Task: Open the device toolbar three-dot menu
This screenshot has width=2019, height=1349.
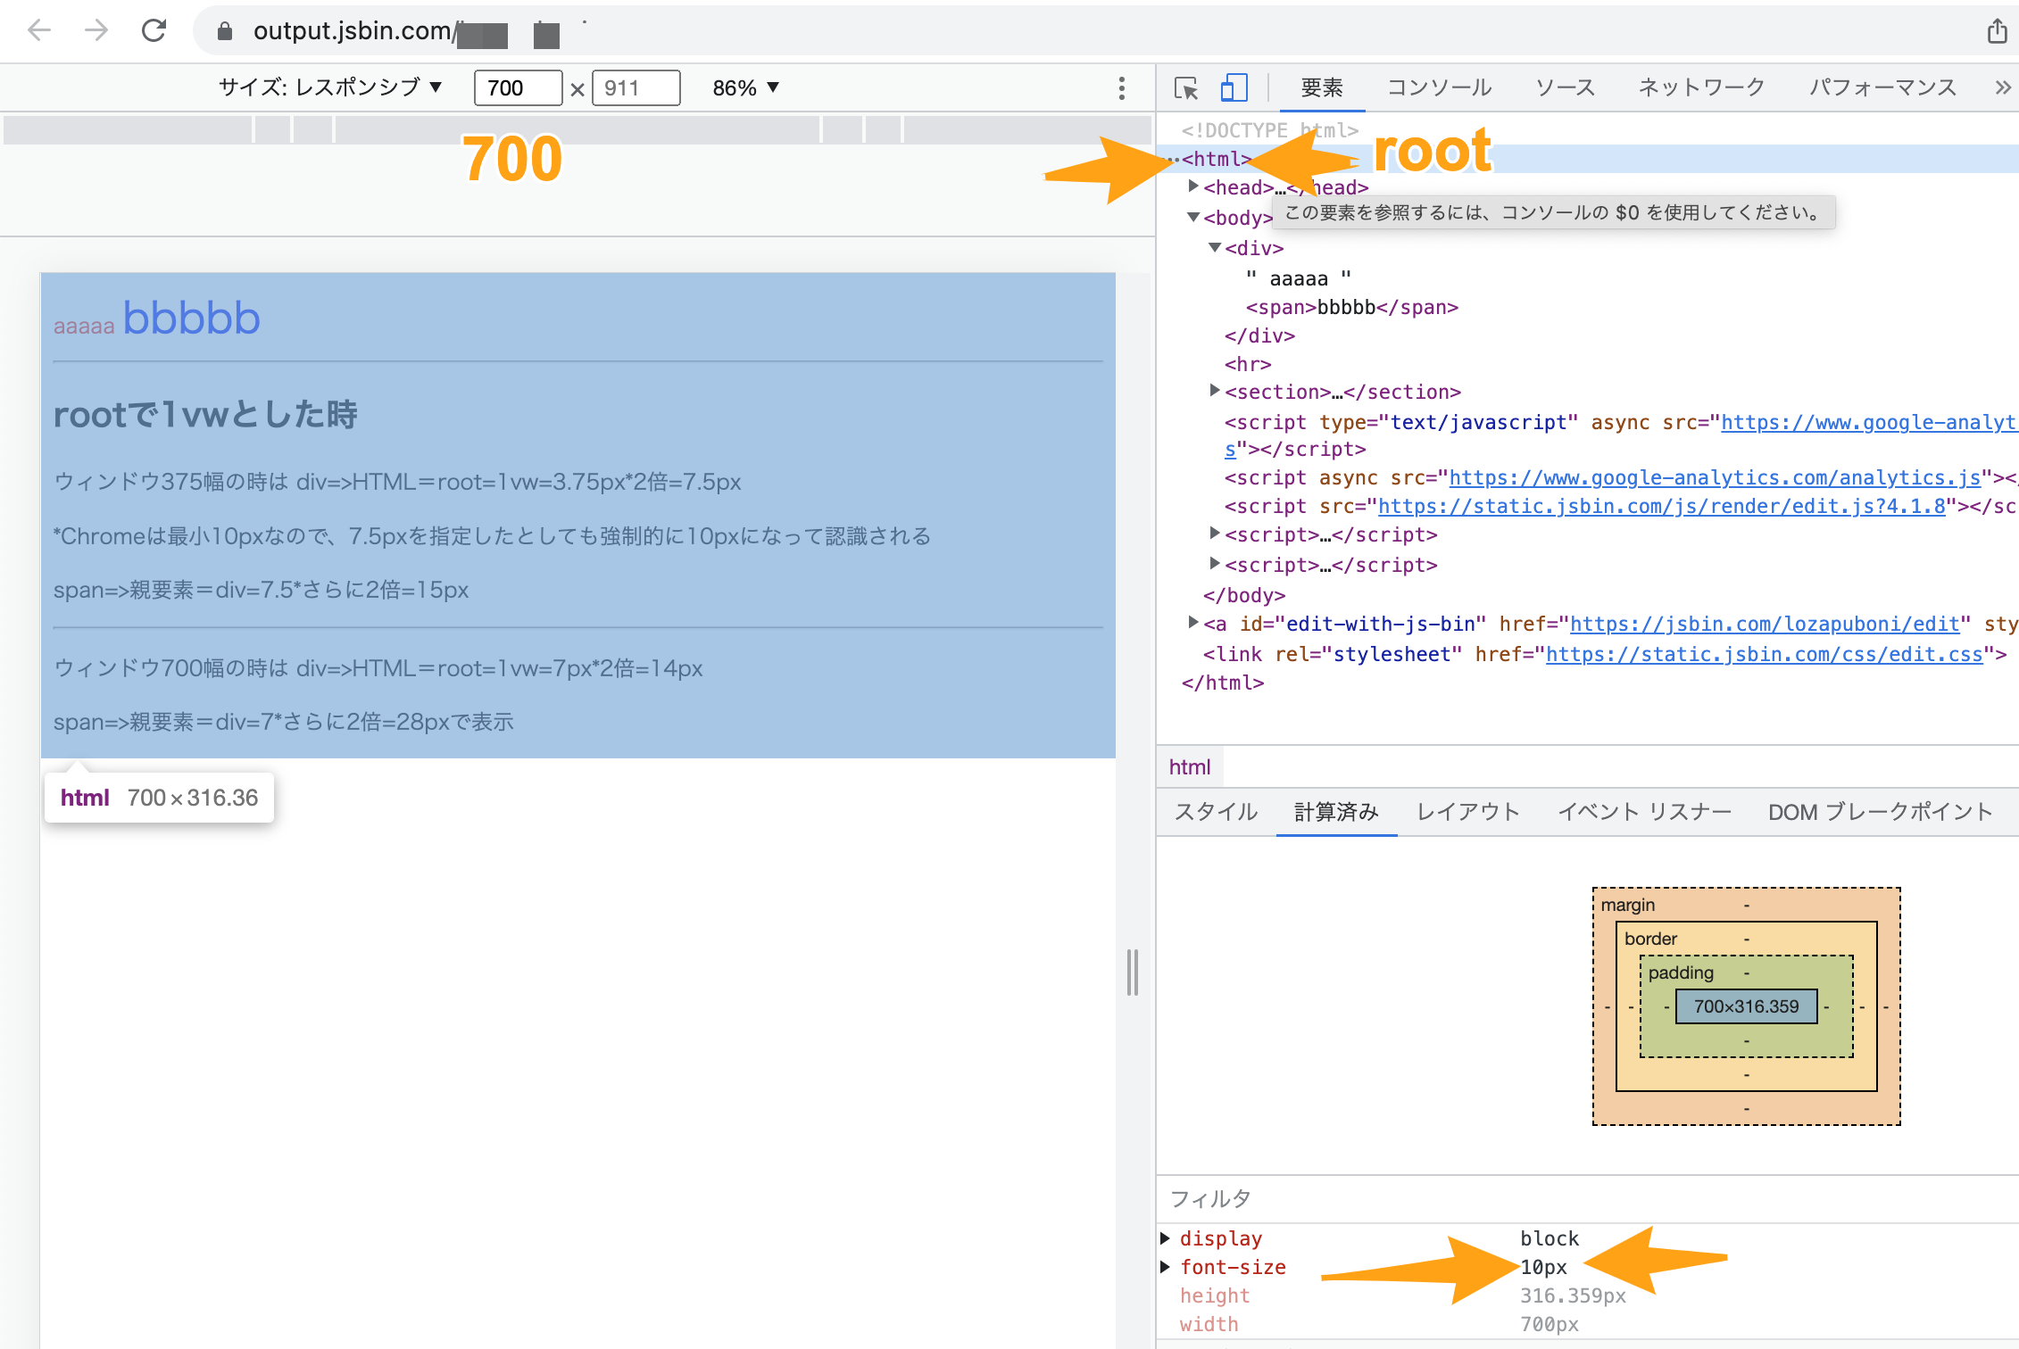Action: coord(1122,87)
